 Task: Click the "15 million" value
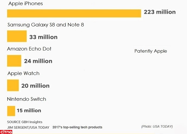(29, 111)
